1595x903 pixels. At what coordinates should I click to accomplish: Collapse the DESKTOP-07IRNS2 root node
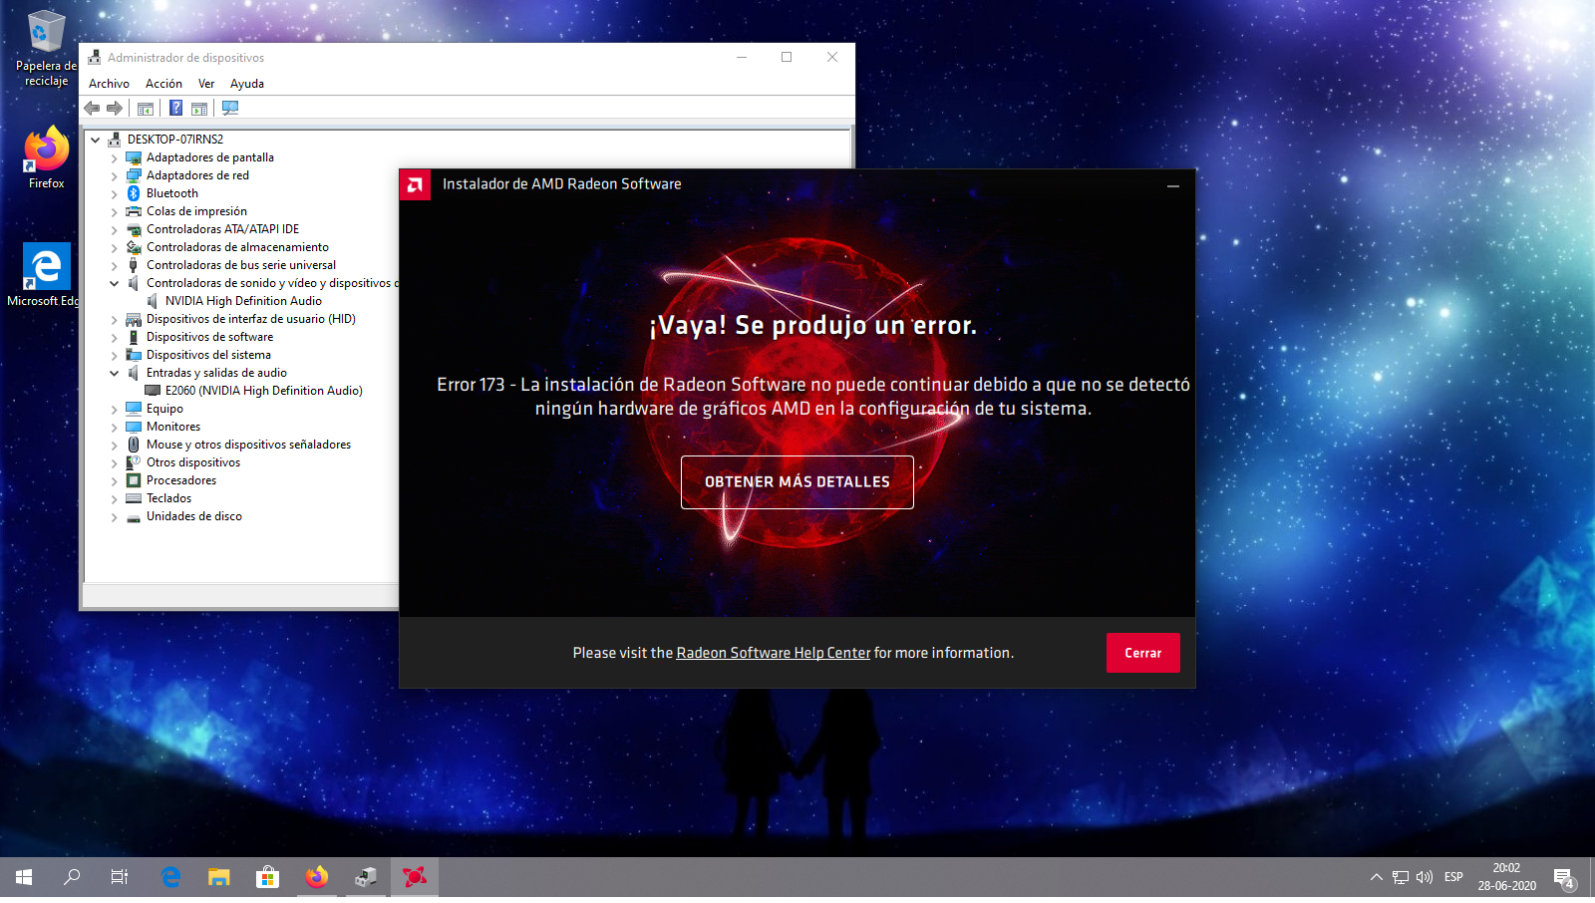(x=96, y=140)
